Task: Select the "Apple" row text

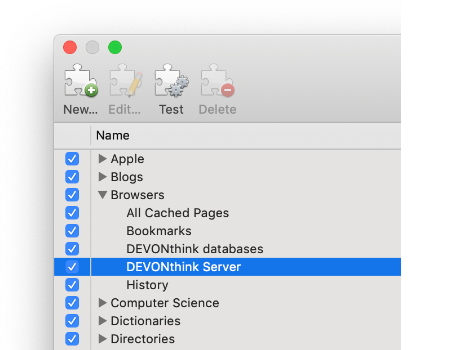Action: point(127,159)
